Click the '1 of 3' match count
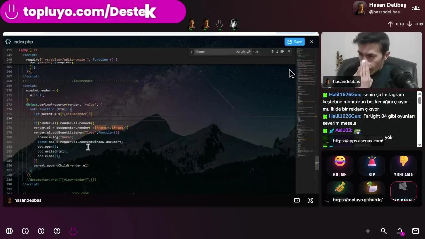The height and width of the screenshot is (239, 425). click(x=257, y=52)
